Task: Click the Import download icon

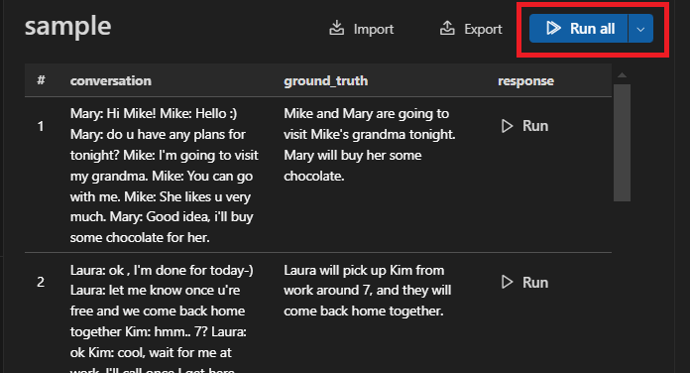Action: 337,28
